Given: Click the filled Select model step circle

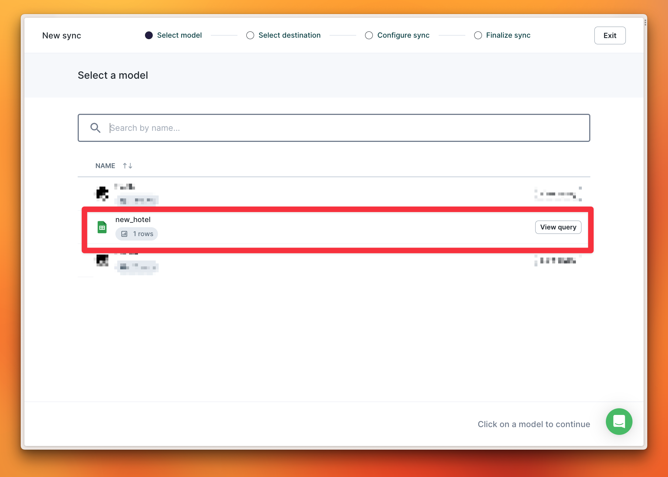Looking at the screenshot, I should tap(149, 35).
